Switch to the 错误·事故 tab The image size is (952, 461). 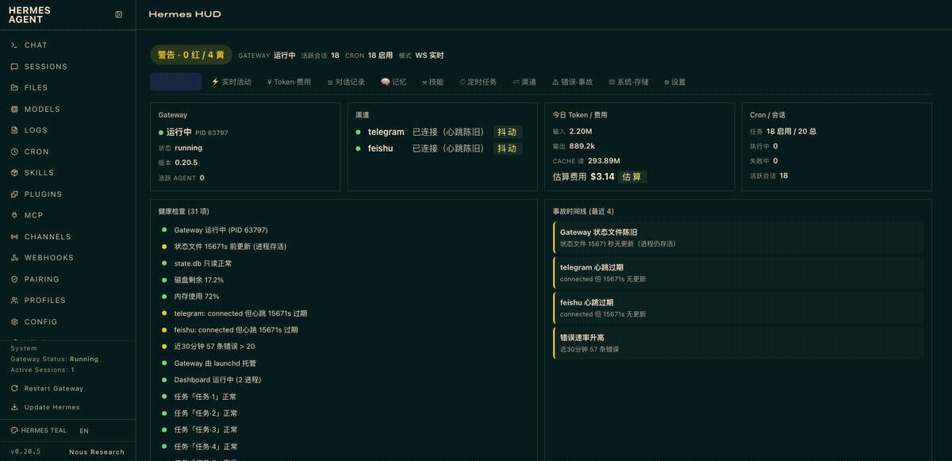pos(572,82)
